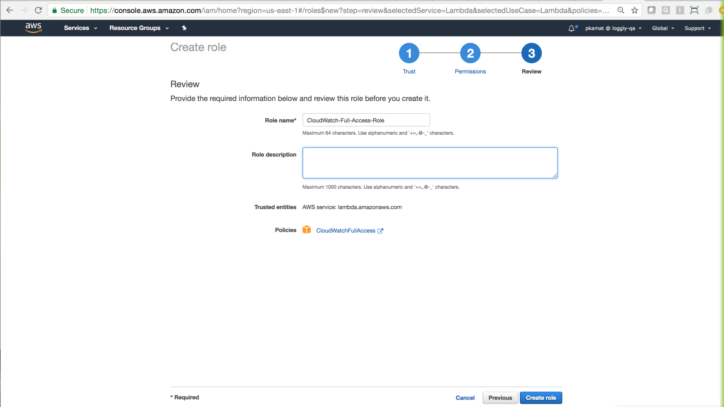
Task: Click the pin shortcuts icon in navbar
Action: tap(184, 28)
